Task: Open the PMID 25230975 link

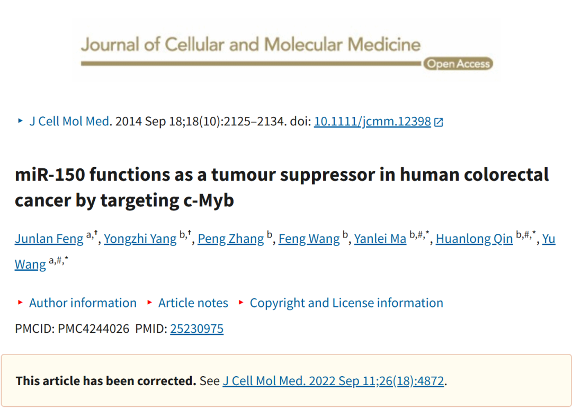Action: (196, 329)
